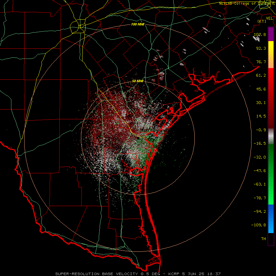Select the 30.1 velocity scale value
This screenshot has height=276, width=276.
pyautogui.click(x=261, y=103)
